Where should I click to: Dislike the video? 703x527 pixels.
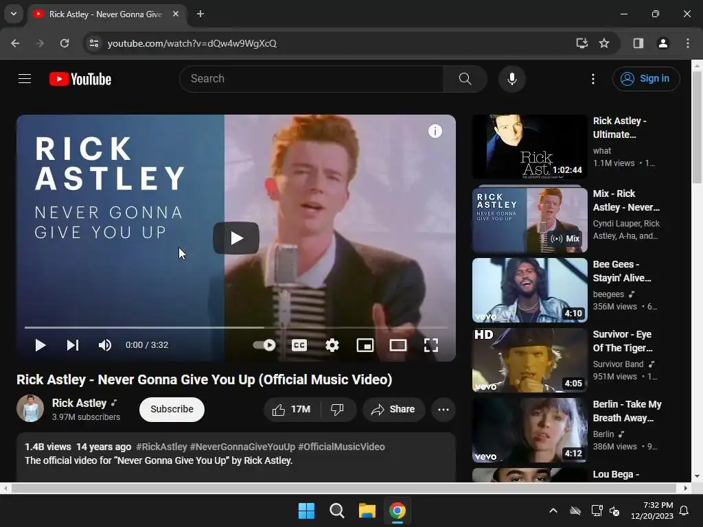coord(337,409)
